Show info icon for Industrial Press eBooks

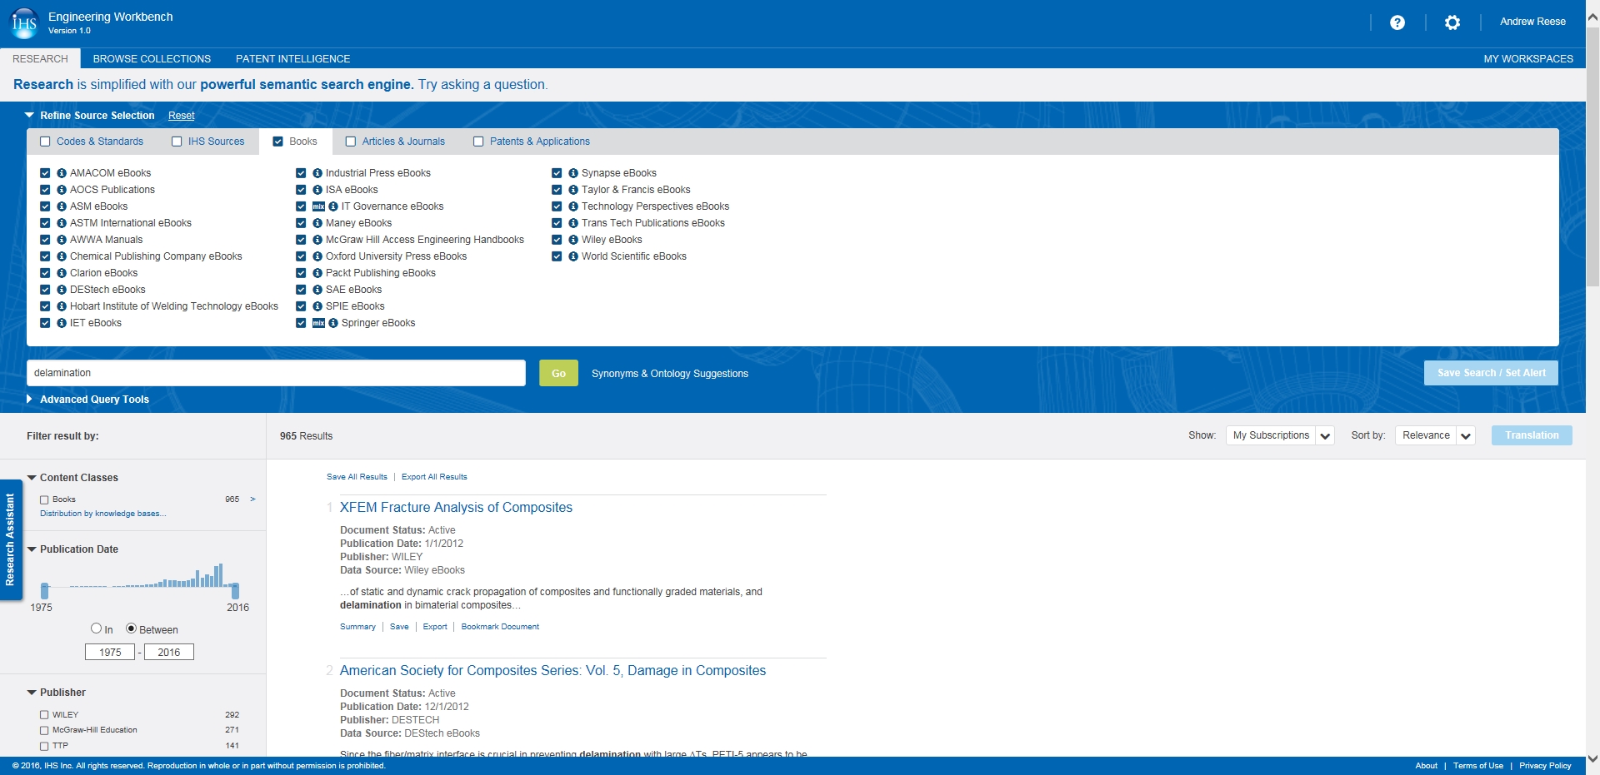point(317,173)
